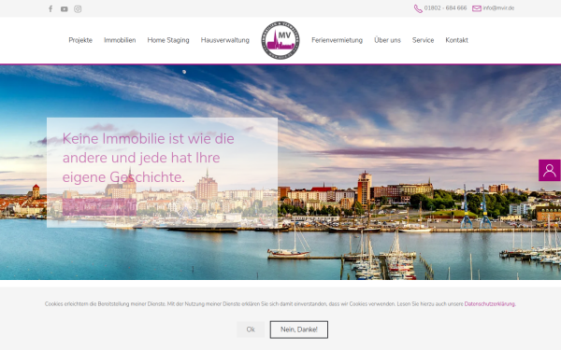Open the user account side icon
This screenshot has height=350, width=561.
[x=550, y=171]
